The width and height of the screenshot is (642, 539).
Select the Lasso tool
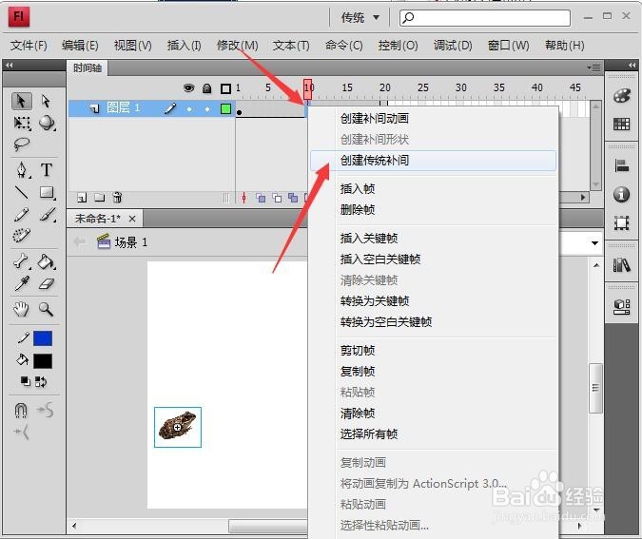pyautogui.click(x=21, y=144)
